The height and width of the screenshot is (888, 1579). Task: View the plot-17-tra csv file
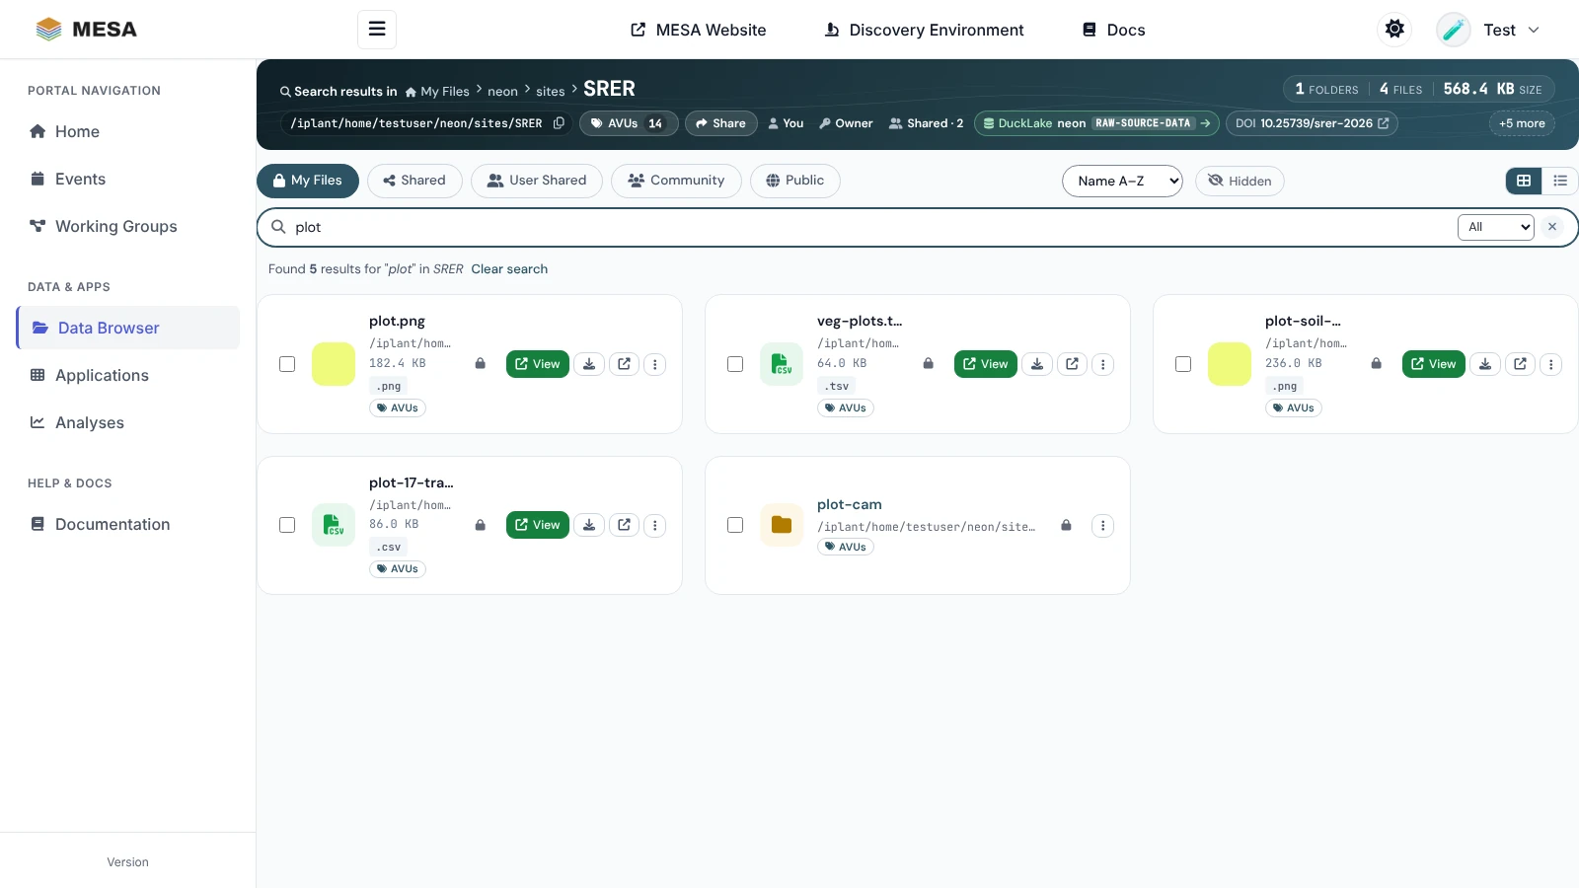pos(538,525)
